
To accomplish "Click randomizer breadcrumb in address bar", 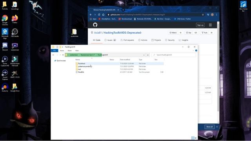I will click(x=74, y=55).
